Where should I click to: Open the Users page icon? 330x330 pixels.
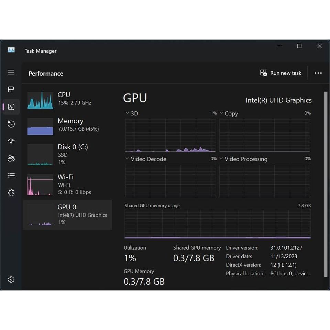point(11,158)
